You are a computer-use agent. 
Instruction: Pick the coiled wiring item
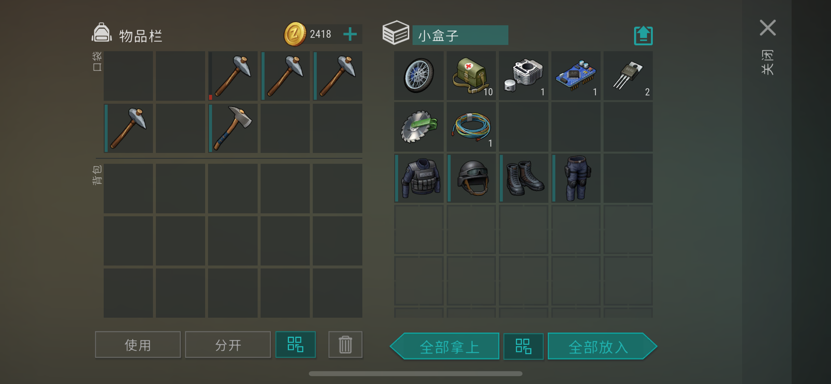tap(471, 127)
